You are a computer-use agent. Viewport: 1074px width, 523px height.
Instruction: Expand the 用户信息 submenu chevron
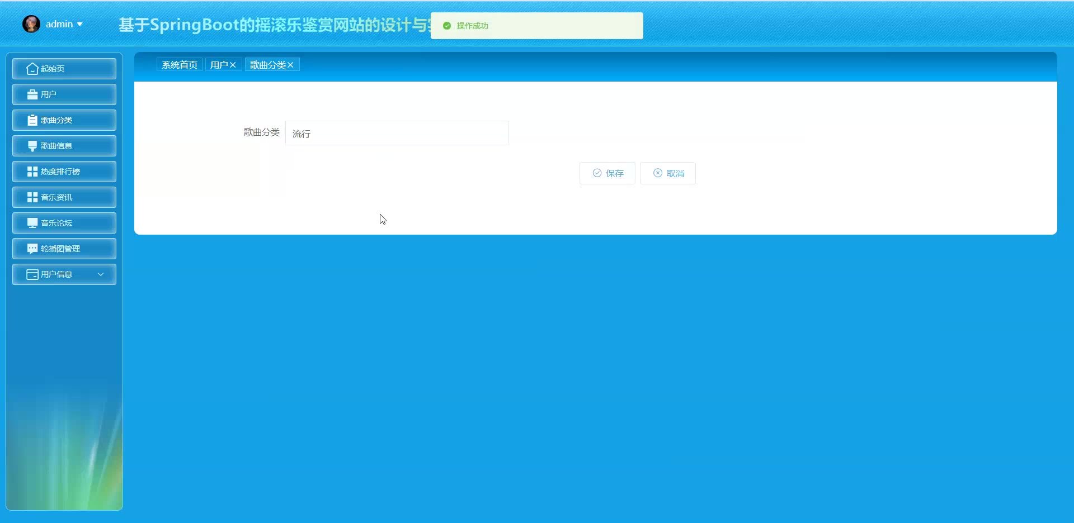coord(101,274)
